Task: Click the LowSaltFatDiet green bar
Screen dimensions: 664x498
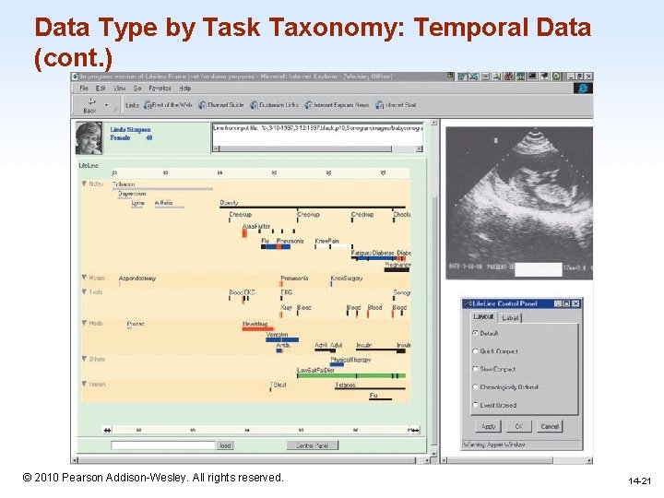Action: click(351, 375)
